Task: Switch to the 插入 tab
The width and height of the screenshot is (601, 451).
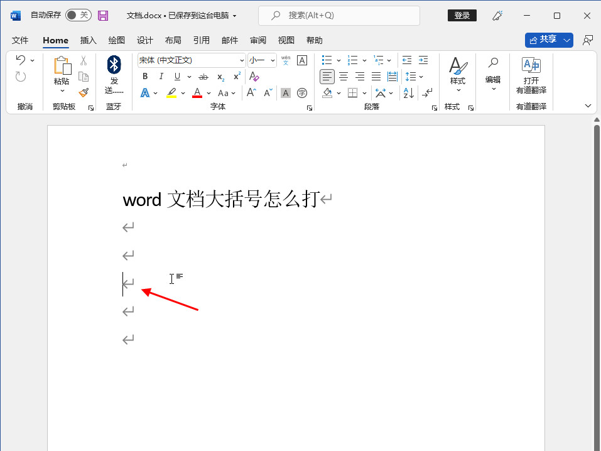Action: [88, 40]
